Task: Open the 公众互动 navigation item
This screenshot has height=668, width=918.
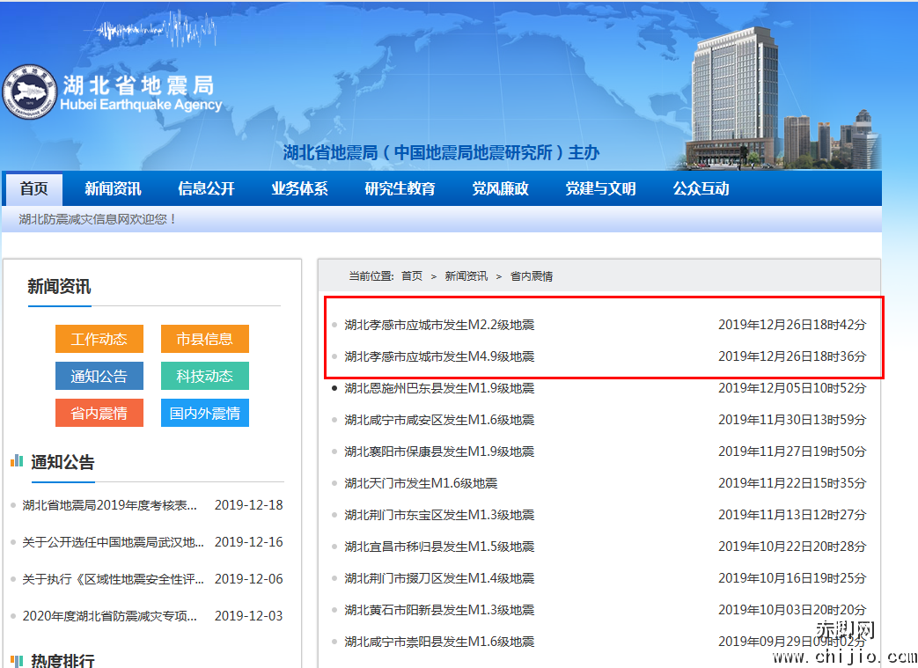Action: pyautogui.click(x=701, y=188)
